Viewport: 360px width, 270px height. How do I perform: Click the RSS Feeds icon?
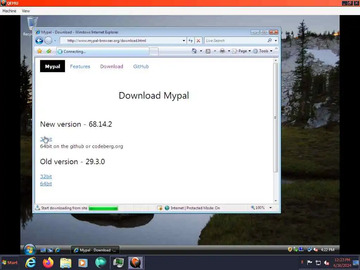[208, 51]
